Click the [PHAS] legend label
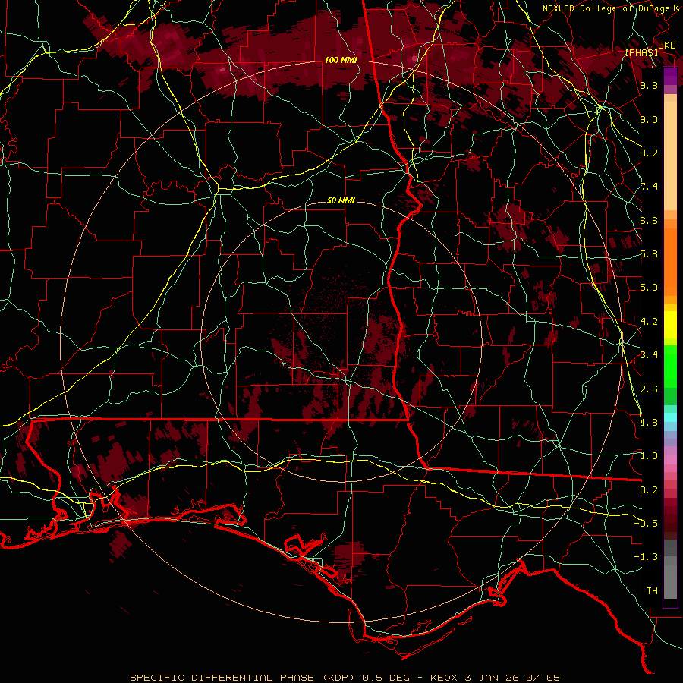The height and width of the screenshot is (683, 683). click(641, 52)
